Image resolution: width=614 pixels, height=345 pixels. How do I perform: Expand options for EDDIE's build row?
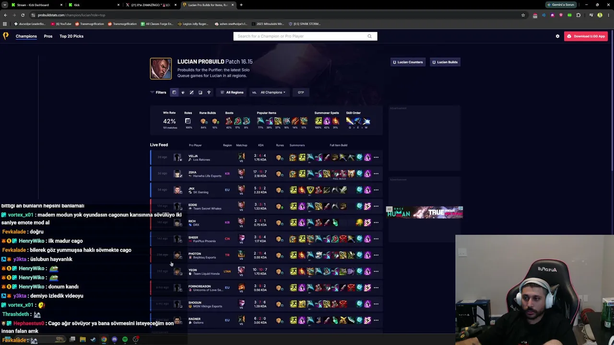[376, 206]
